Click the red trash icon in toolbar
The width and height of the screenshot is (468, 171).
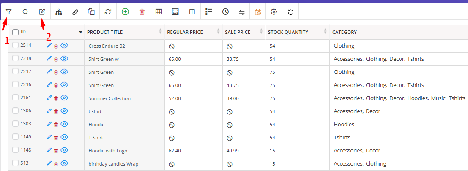[142, 12]
